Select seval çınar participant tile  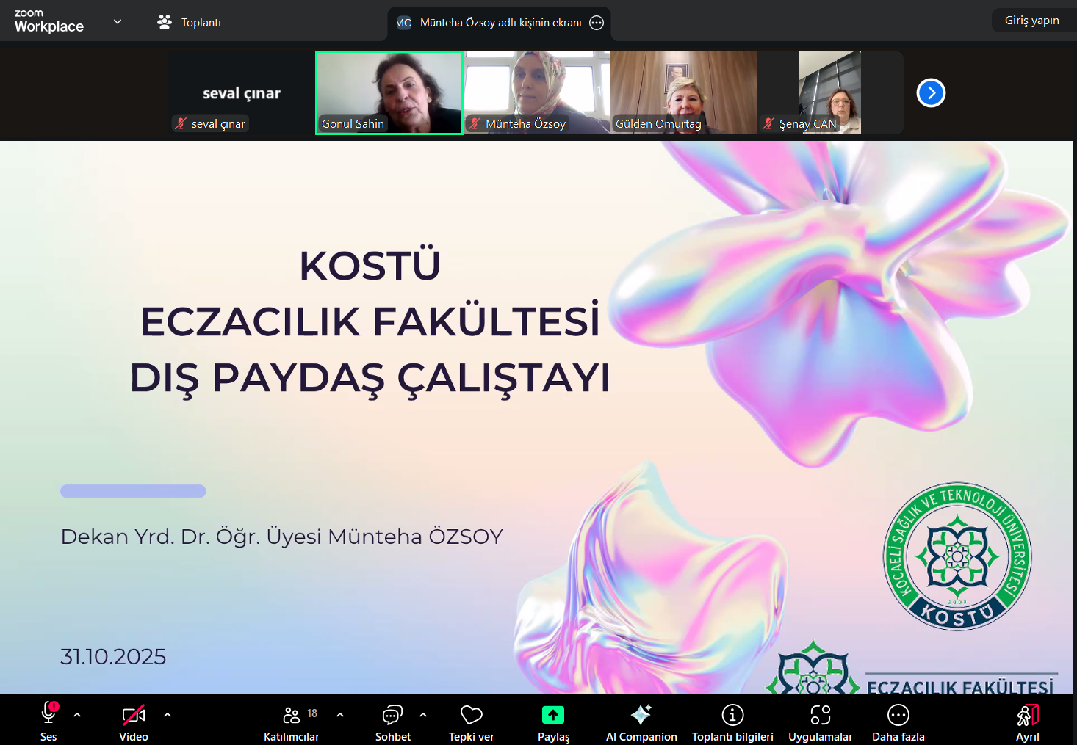click(242, 92)
